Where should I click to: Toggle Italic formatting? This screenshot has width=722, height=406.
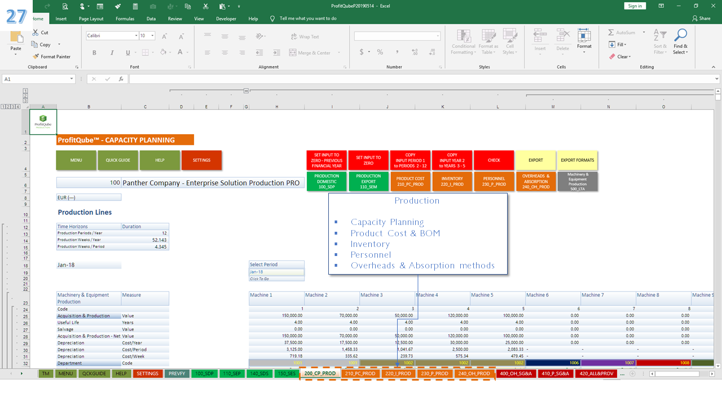(x=111, y=52)
